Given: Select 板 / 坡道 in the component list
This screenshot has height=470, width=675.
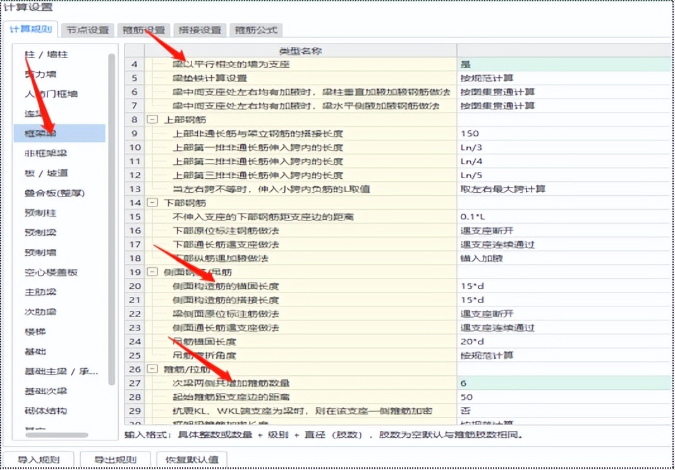Looking at the screenshot, I should 46,173.
